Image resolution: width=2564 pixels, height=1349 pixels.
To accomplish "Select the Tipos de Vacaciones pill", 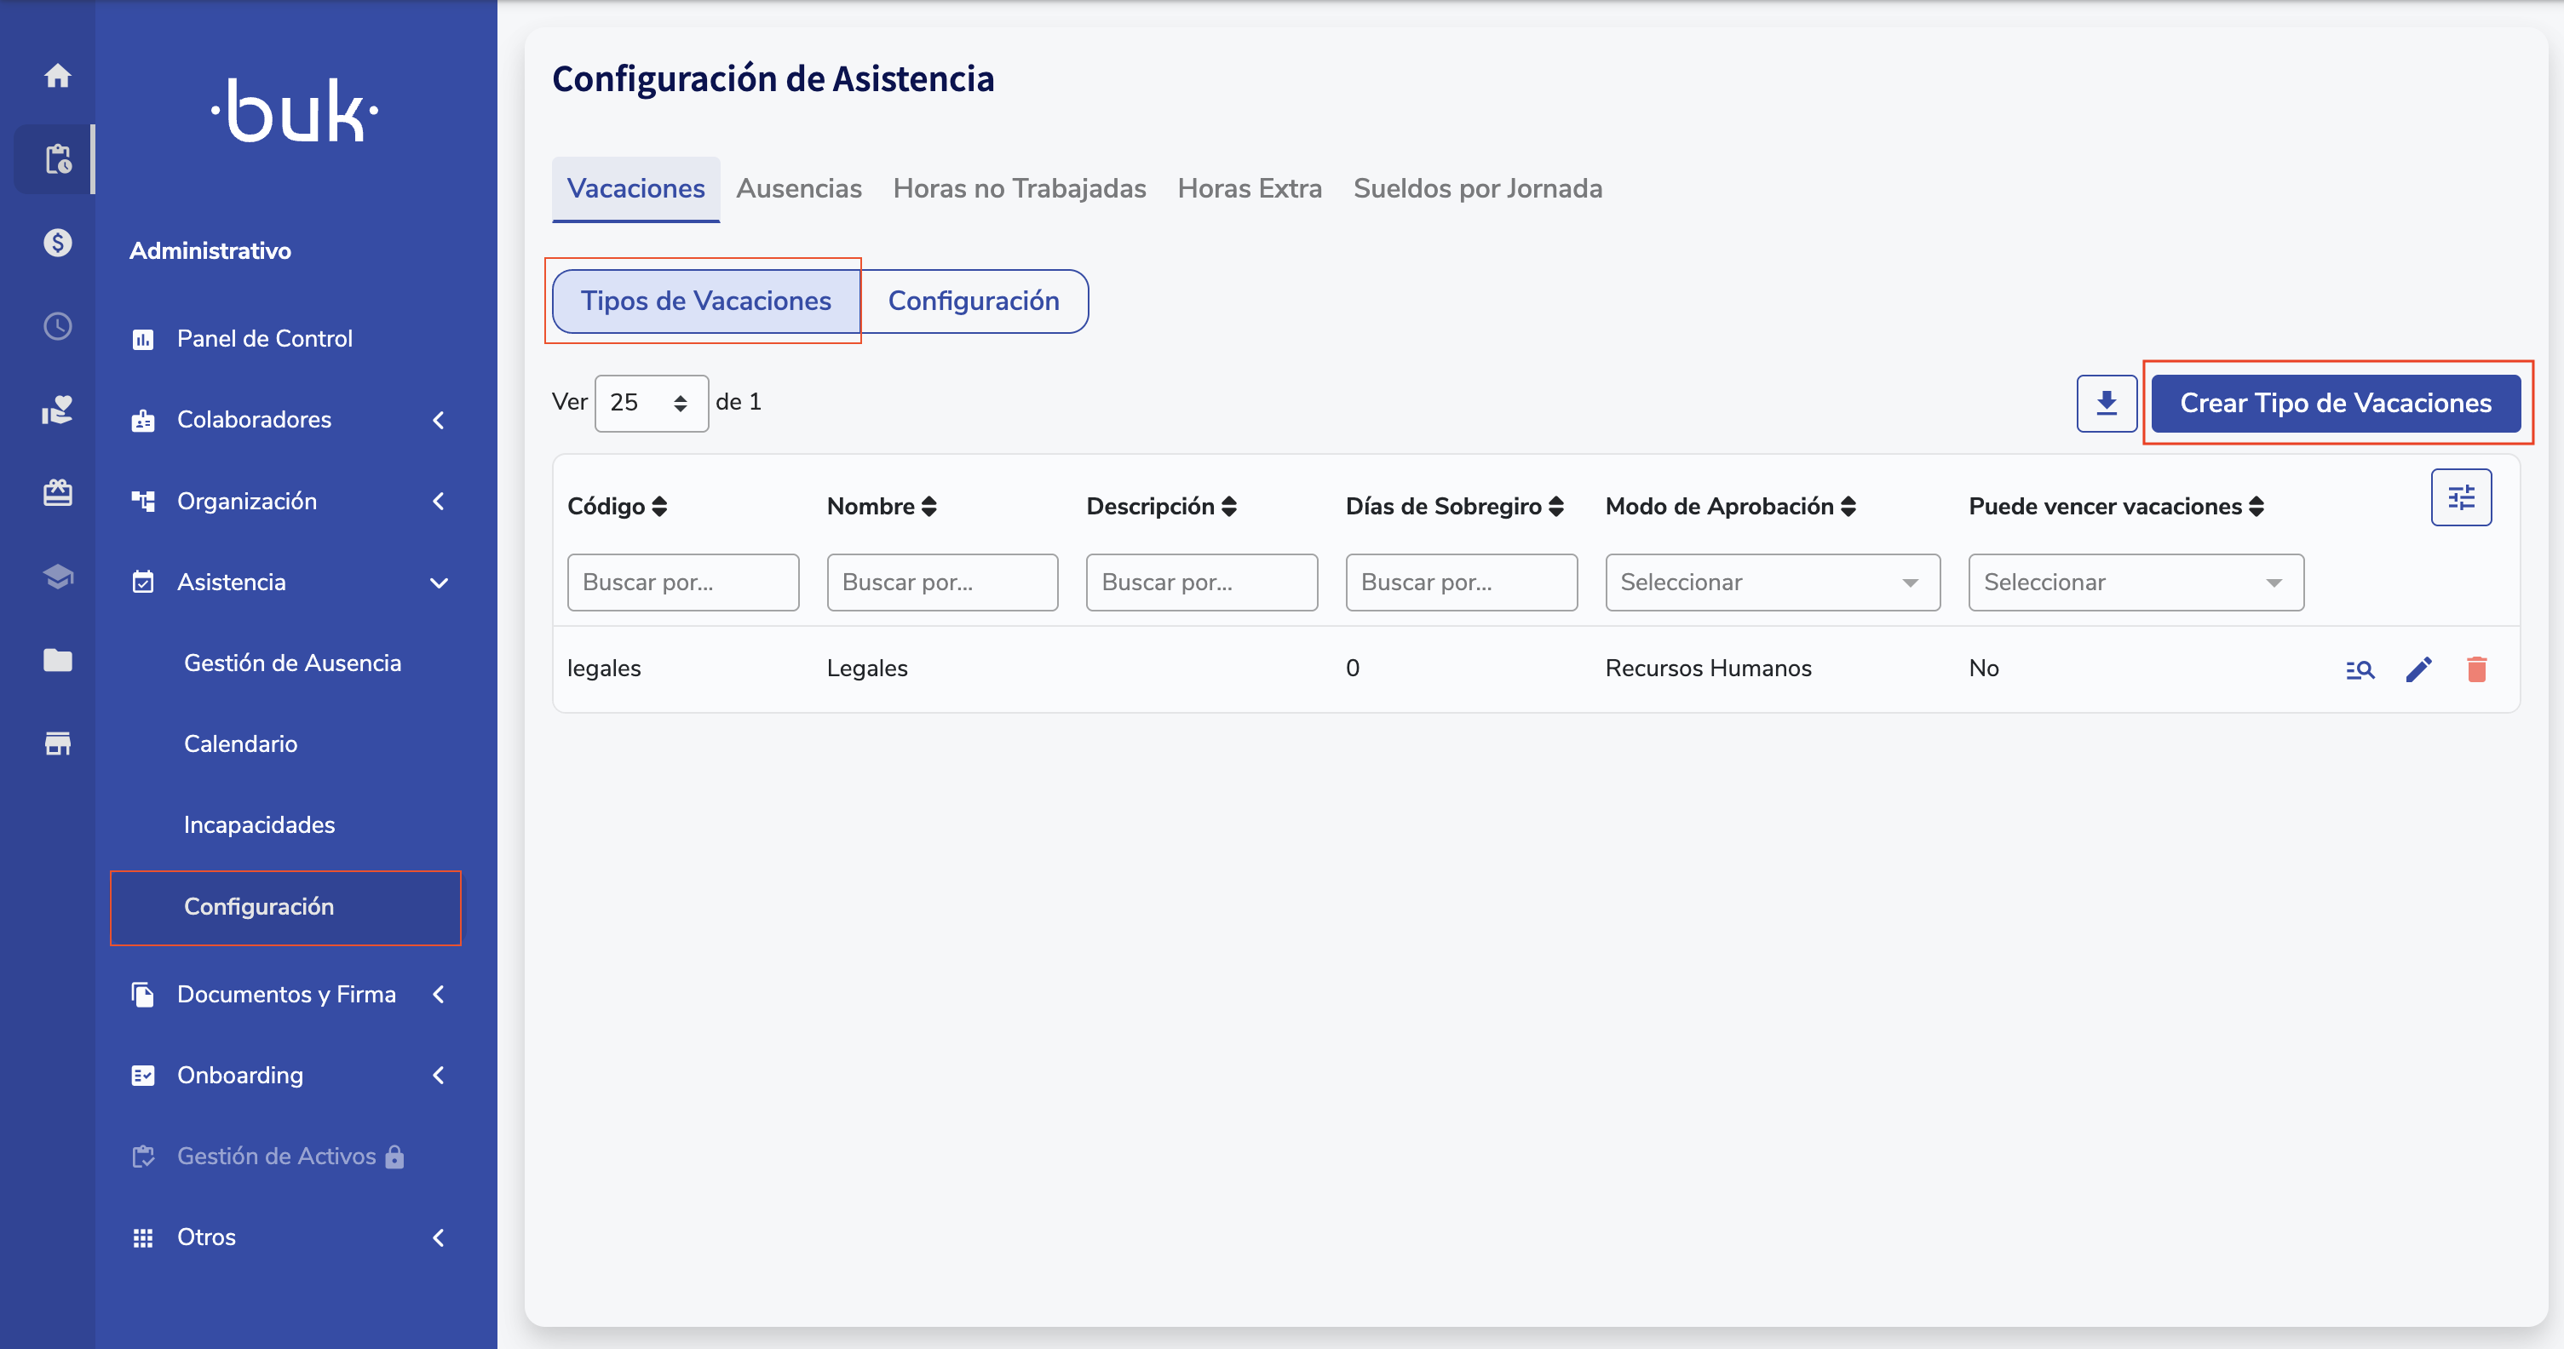I will pos(705,301).
